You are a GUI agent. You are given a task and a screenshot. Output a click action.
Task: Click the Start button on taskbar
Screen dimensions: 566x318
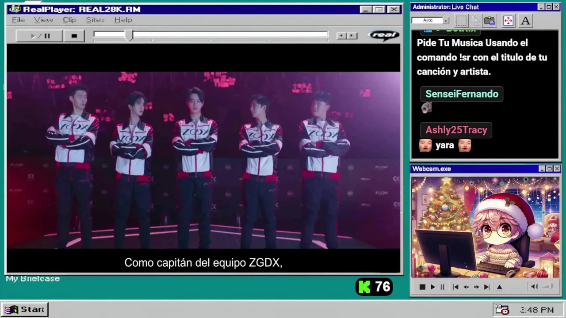25,310
